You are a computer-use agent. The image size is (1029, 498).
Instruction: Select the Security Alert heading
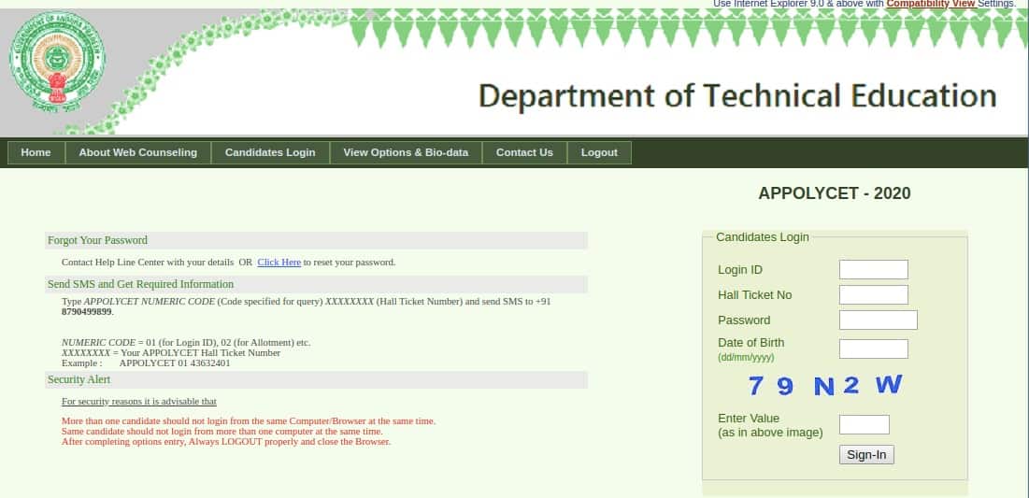(79, 380)
